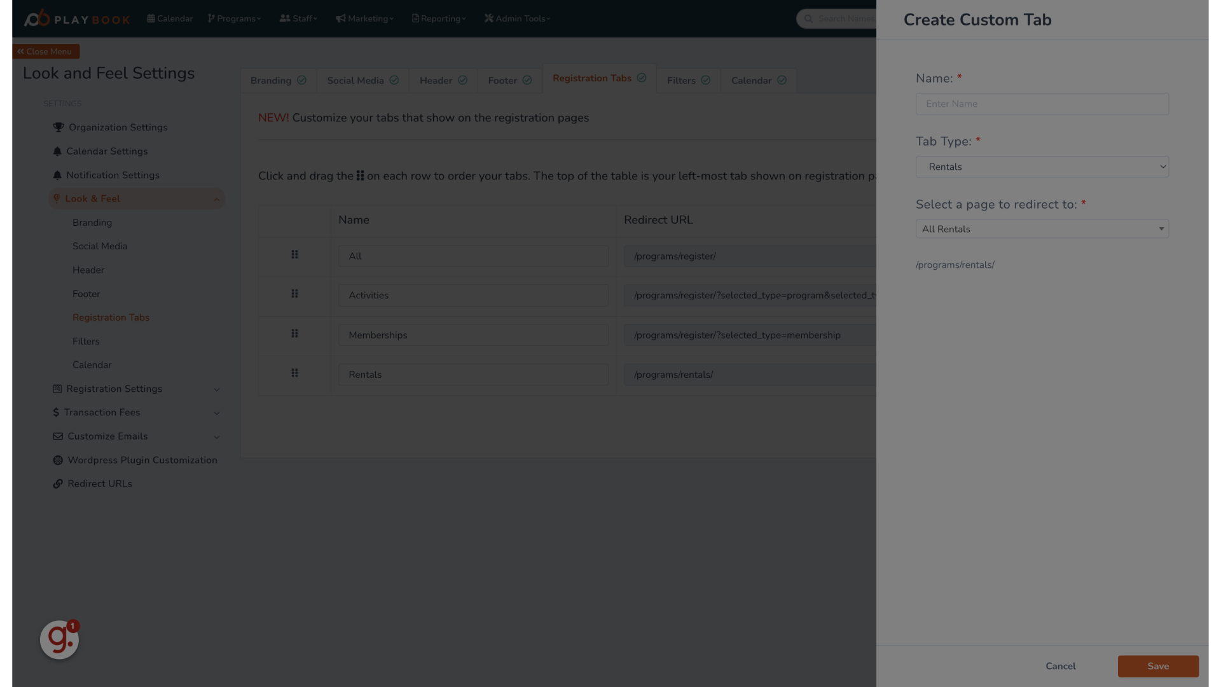The width and height of the screenshot is (1221, 687).
Task: Open the Select a page dropdown
Action: tap(1042, 228)
